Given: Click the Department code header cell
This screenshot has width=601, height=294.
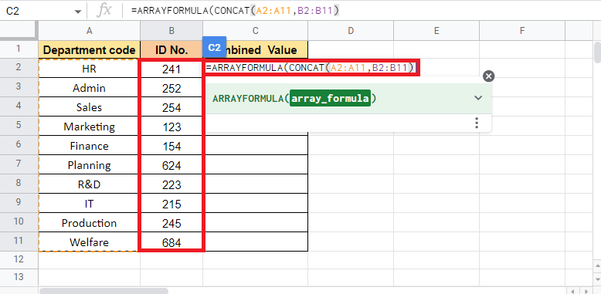Looking at the screenshot, I should click(x=90, y=49).
